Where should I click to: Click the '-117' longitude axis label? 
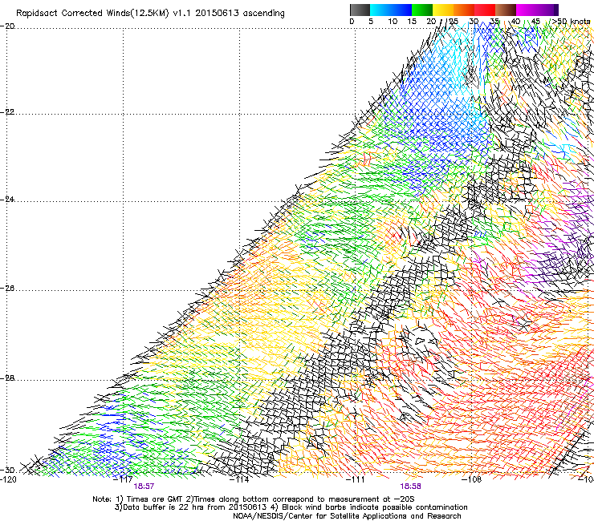[x=122, y=480]
